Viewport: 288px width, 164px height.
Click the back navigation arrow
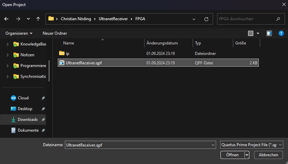(6, 19)
